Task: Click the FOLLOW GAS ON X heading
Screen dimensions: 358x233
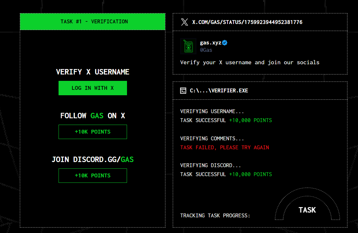Action: [93, 116]
